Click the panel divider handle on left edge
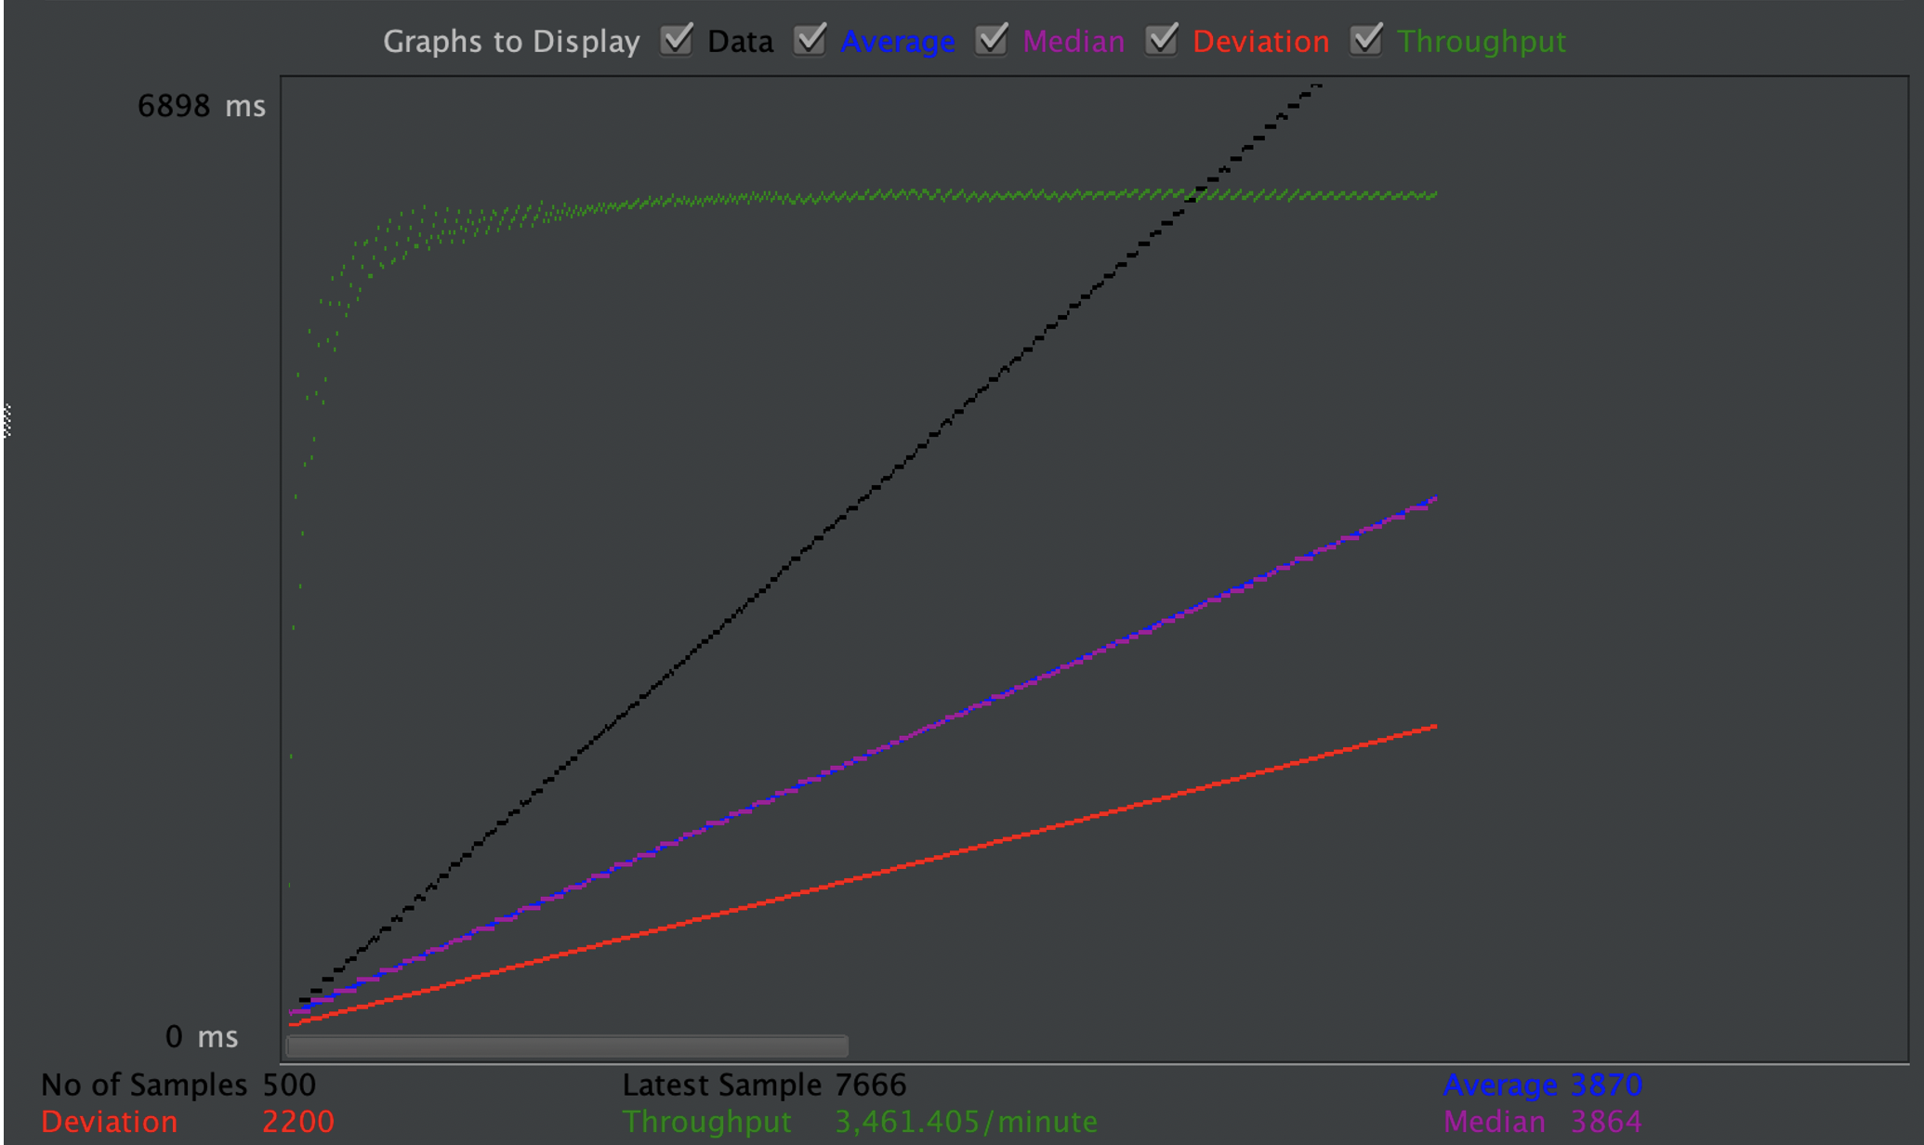The image size is (1924, 1145). point(7,421)
